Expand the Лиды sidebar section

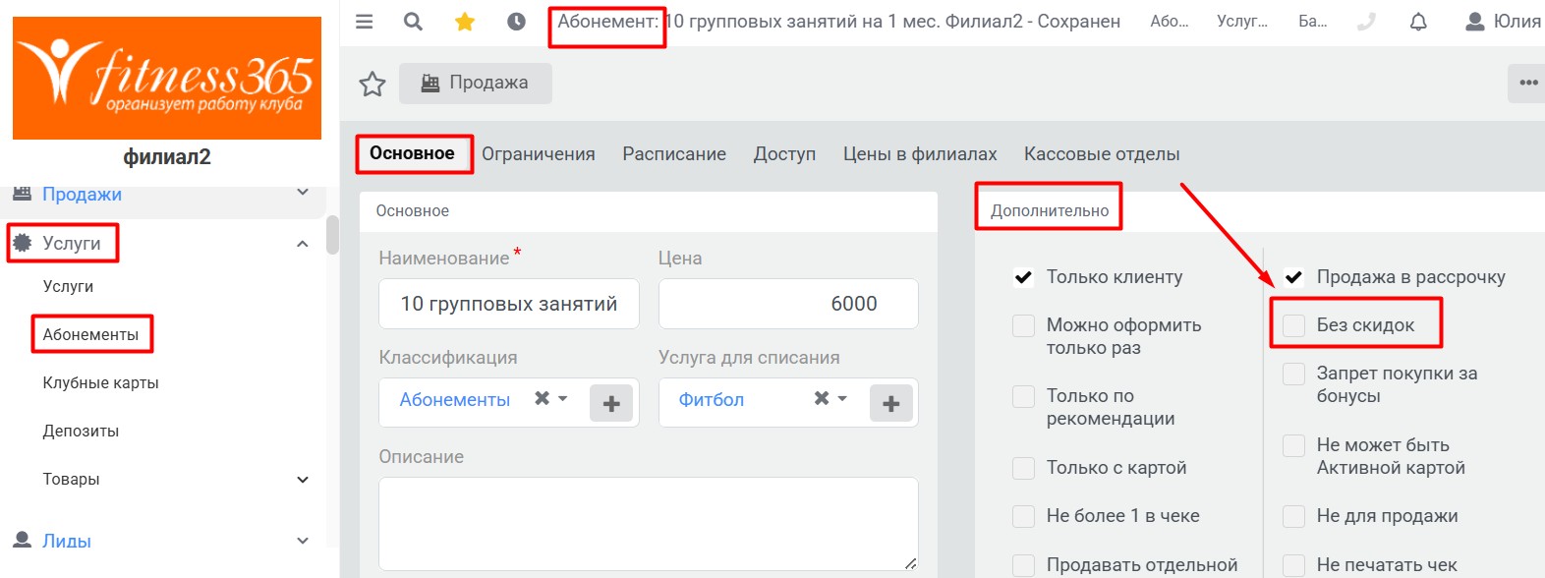pos(303,541)
